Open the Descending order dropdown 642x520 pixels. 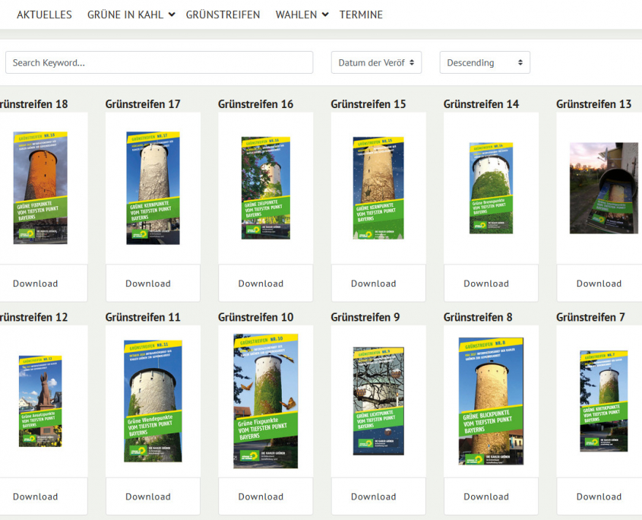[x=484, y=62]
